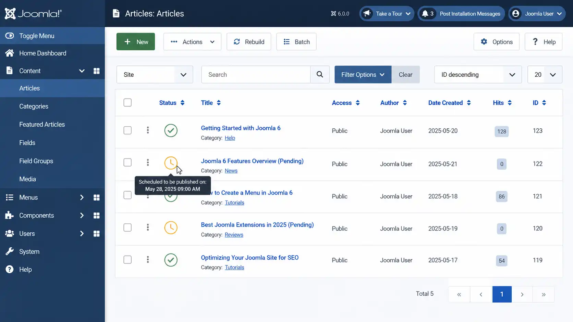The height and width of the screenshot is (322, 573).
Task: Open Joomla User account menu
Action: pyautogui.click(x=537, y=14)
